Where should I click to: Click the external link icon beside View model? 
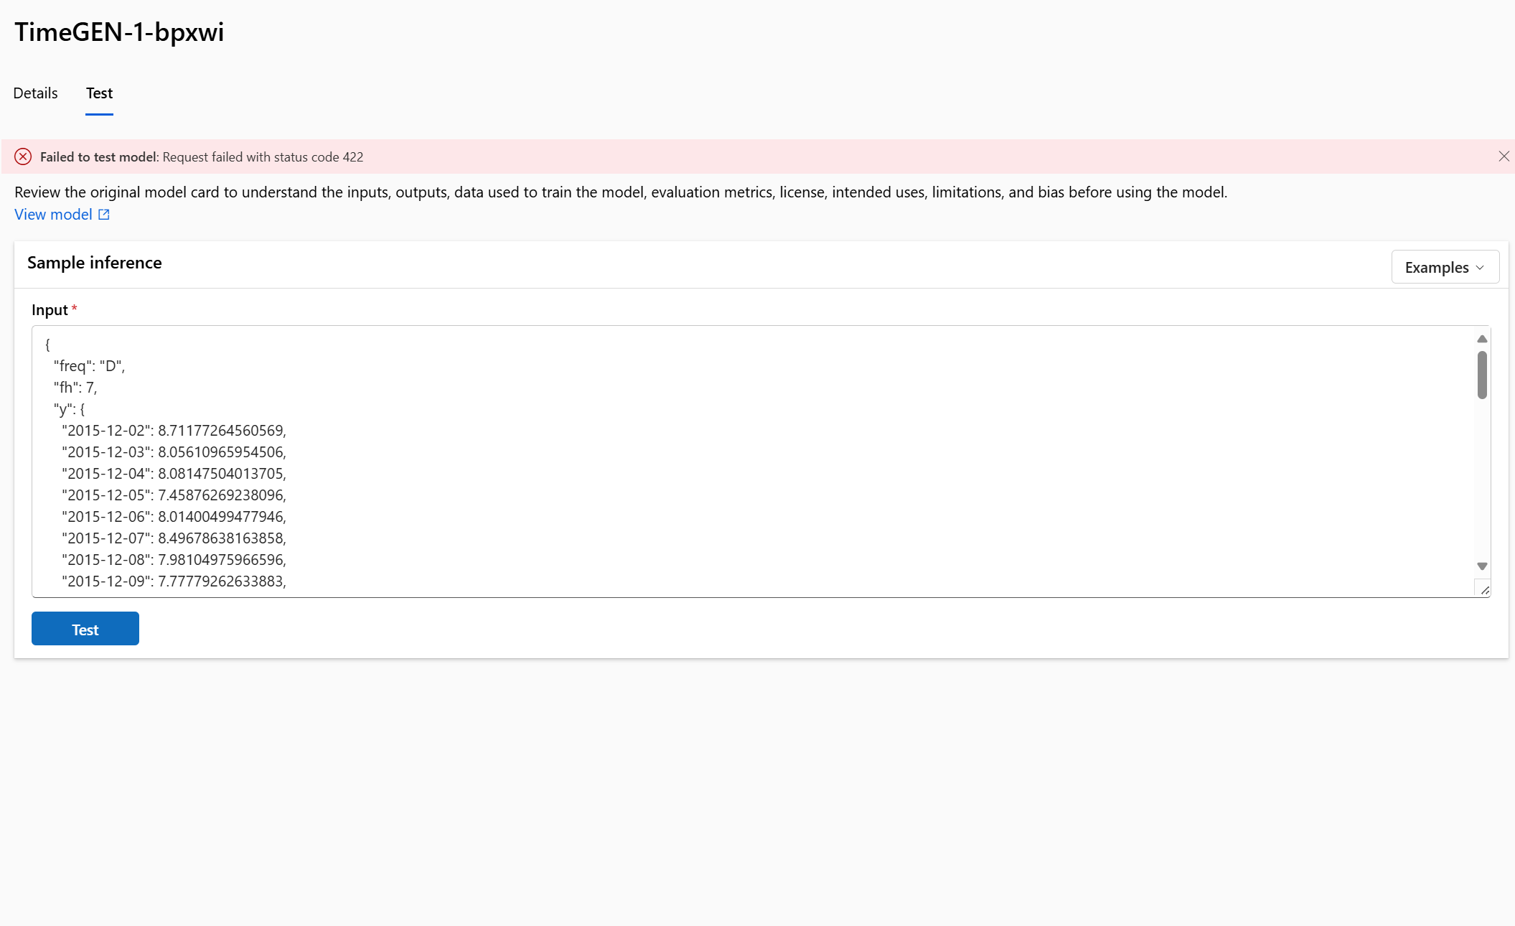pos(104,215)
